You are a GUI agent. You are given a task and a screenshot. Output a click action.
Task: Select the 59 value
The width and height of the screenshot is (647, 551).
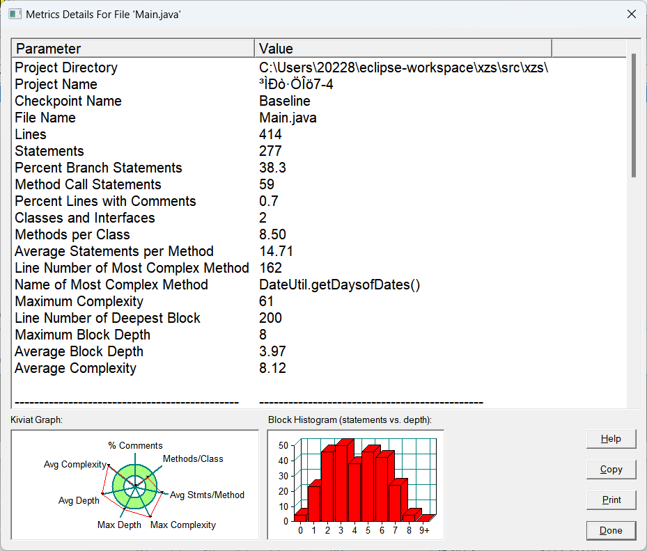(267, 184)
